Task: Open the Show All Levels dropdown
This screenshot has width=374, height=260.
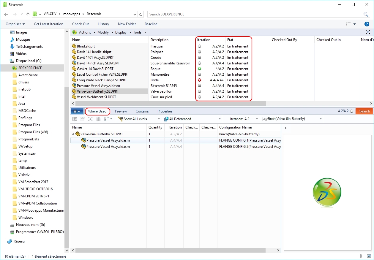Action: pyautogui.click(x=139, y=119)
